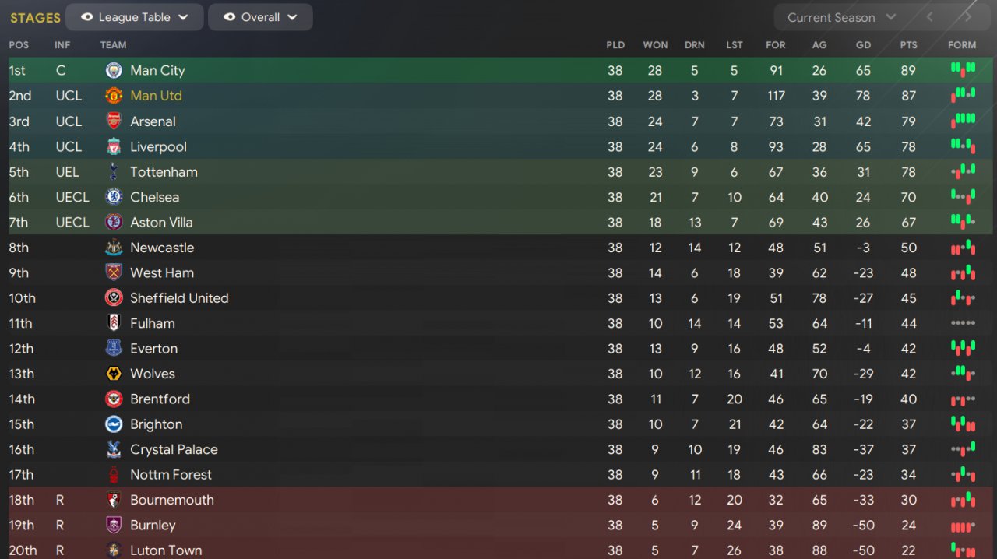Click the Chelsea club badge
Image resolution: width=997 pixels, height=559 pixels.
[x=114, y=197]
